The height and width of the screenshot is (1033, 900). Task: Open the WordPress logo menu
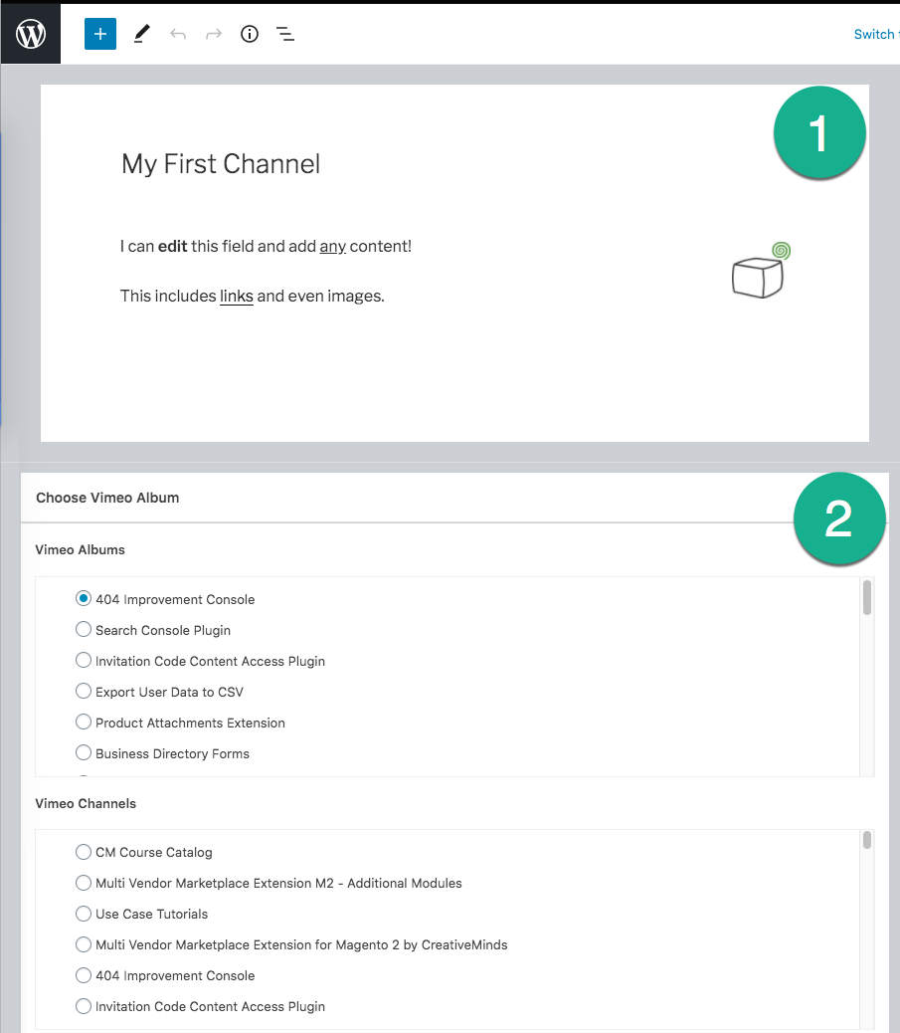tap(30, 34)
